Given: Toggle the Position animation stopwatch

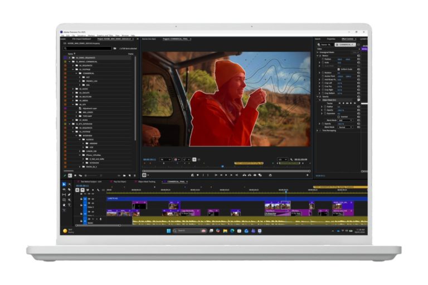Looking at the screenshot, I should click(x=323, y=59).
